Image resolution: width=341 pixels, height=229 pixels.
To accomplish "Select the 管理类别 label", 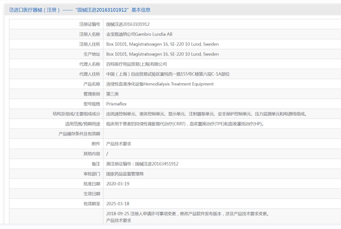I will coord(92,94).
